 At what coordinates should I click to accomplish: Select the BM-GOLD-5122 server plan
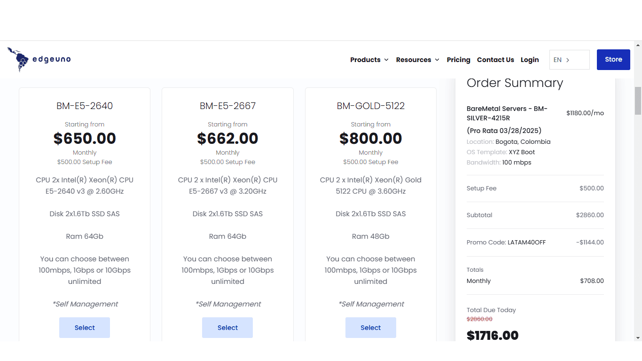click(371, 328)
